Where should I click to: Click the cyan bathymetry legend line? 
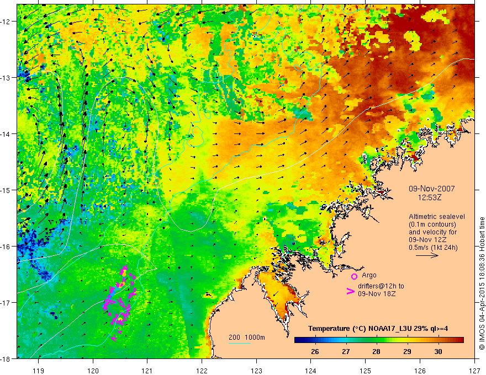pyautogui.click(x=240, y=343)
